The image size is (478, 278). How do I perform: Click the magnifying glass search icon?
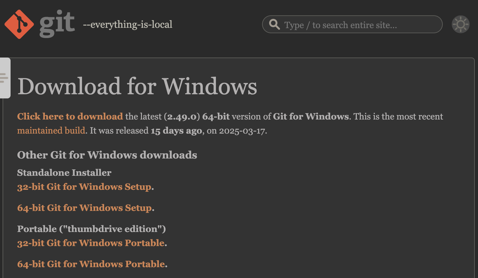pos(274,24)
